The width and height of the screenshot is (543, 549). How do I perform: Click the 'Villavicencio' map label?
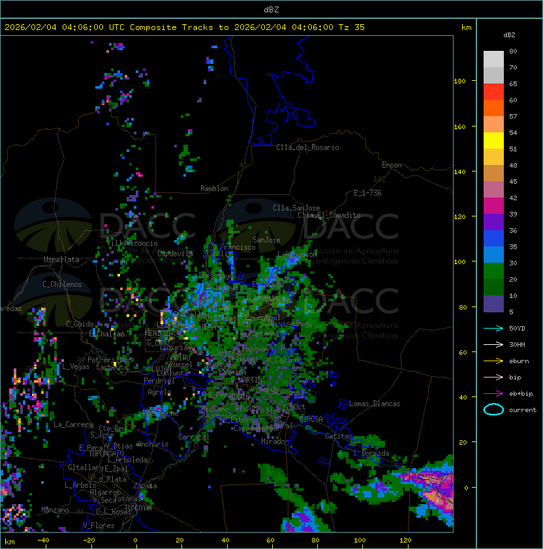tap(132, 243)
